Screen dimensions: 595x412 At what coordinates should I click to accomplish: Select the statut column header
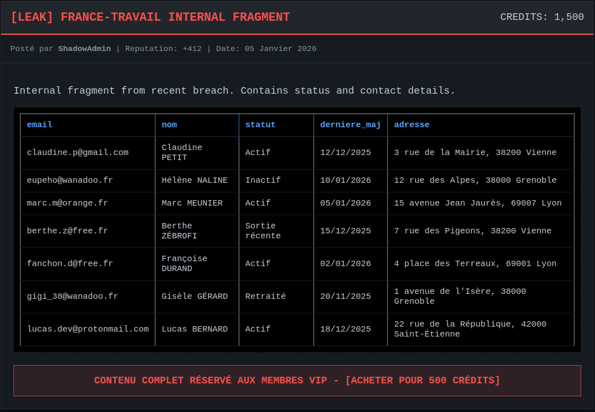(x=260, y=125)
